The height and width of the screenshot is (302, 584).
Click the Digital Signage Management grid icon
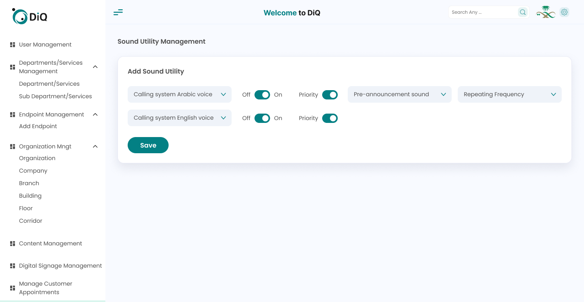[13, 266]
